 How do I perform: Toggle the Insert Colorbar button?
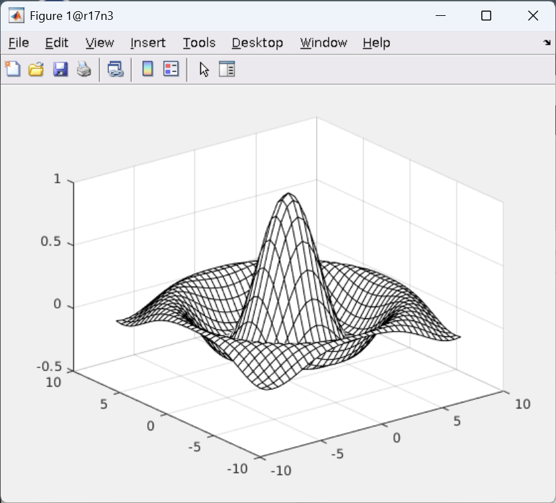click(x=147, y=69)
